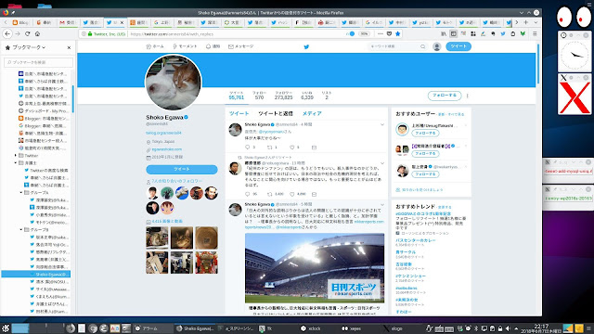This screenshot has height=334, width=594.
Task: Open the Nikkan Sports stadium image
Action: coord(315,268)
